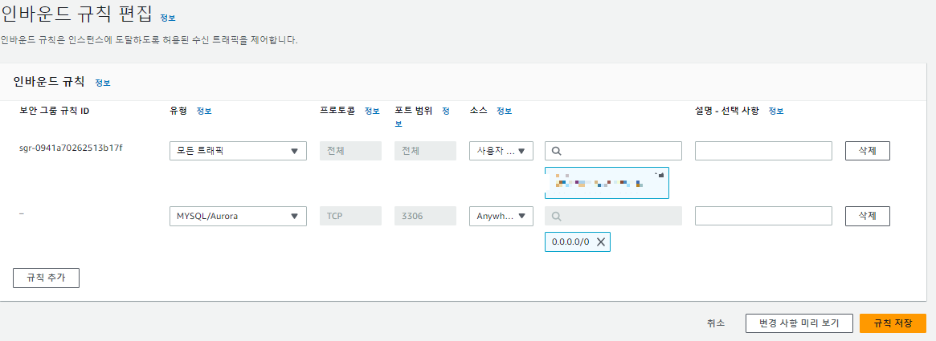Screen dimensions: 936x341
Task: Click disabled source search field in MYSQL/Aurora row
Action: pyautogui.click(x=613, y=217)
